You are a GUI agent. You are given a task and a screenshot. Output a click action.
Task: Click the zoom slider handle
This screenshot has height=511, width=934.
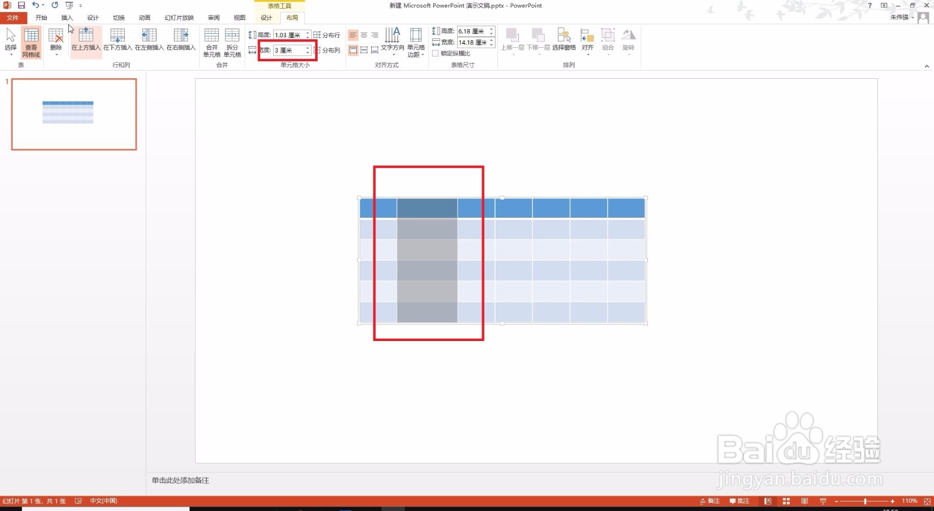(865, 501)
